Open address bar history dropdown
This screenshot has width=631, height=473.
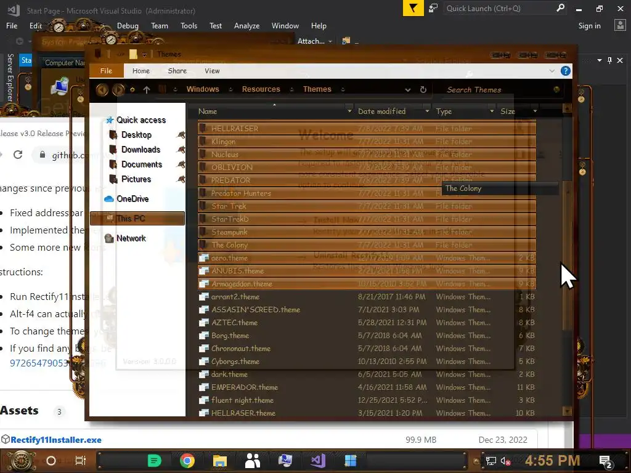(x=408, y=90)
